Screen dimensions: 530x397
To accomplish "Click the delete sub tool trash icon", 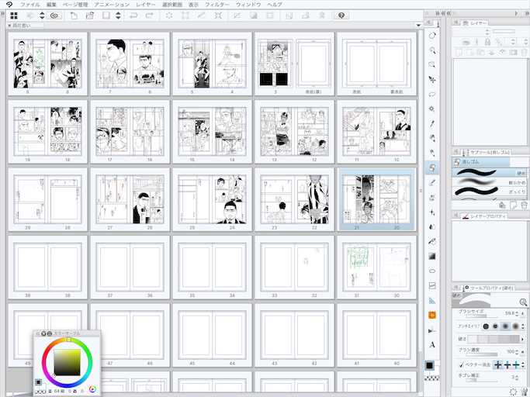I will click(x=524, y=205).
